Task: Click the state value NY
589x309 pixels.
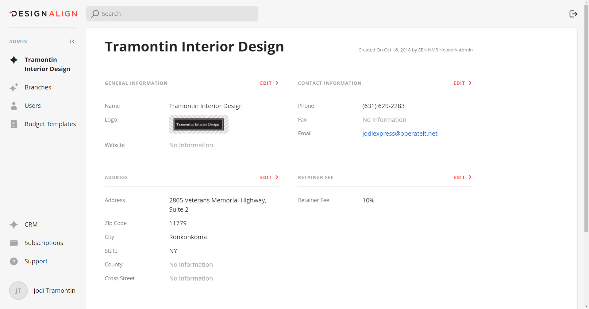Action: point(173,251)
